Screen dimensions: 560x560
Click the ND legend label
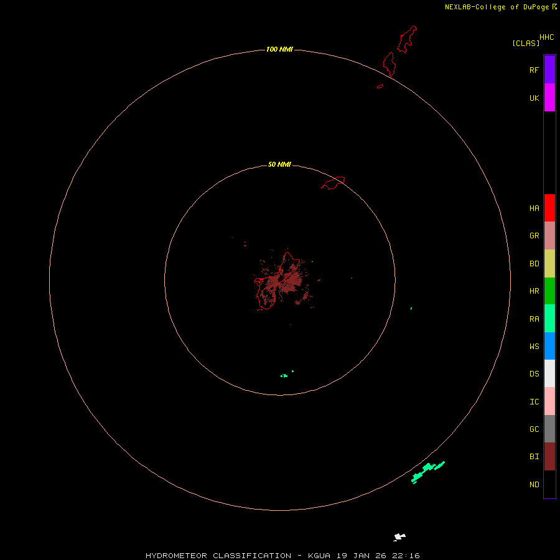(534, 485)
